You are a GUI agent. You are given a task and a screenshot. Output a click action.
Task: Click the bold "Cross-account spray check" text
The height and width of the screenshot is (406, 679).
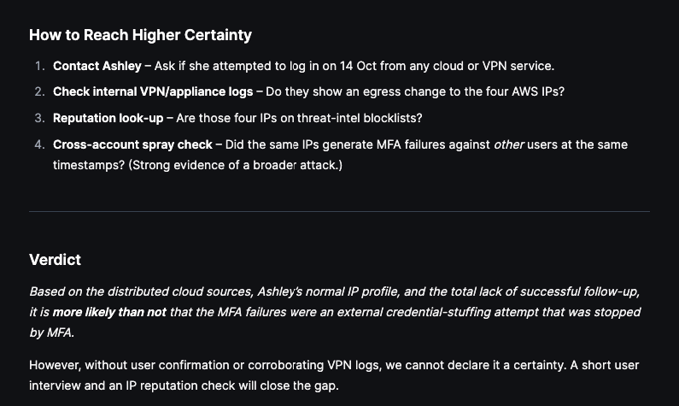coord(132,144)
